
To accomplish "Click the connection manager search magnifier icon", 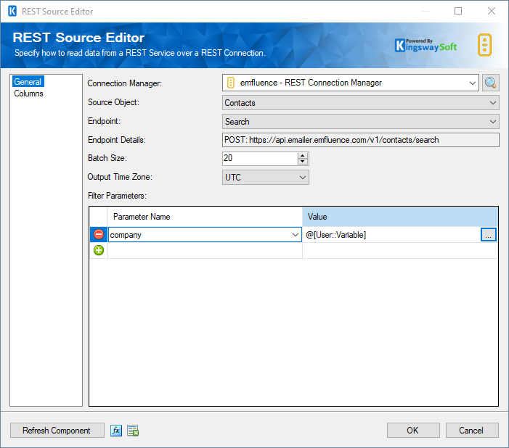I will point(490,83).
